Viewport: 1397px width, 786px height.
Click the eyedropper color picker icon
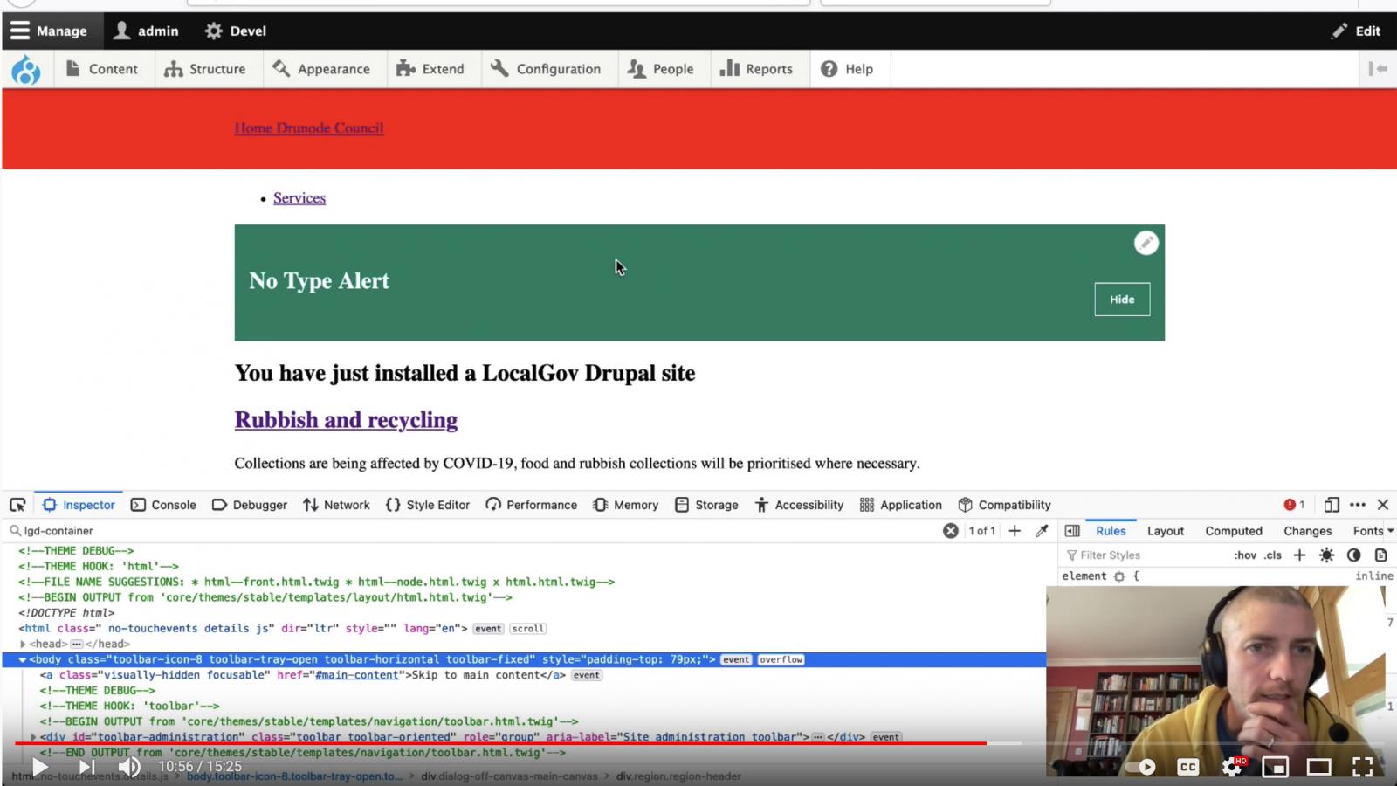point(1042,531)
